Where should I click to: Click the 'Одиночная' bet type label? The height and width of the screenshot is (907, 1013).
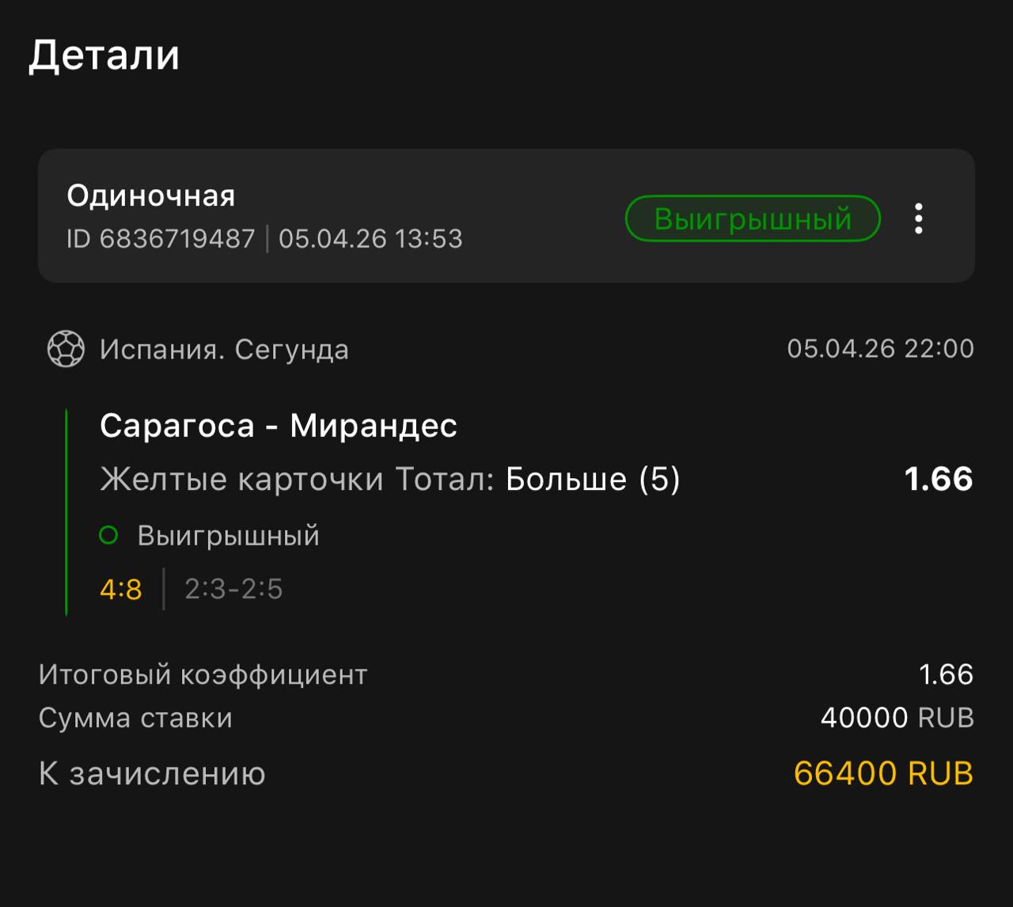pos(150,195)
